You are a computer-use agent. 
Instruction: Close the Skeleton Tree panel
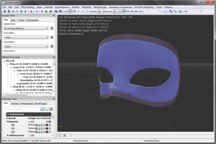tap(54, 57)
